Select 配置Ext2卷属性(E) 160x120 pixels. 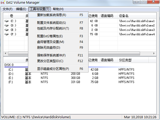[58, 36]
